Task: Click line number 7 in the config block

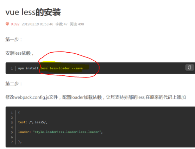Action: (12, 142)
